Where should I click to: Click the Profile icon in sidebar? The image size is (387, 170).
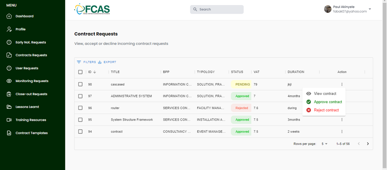coord(9,29)
